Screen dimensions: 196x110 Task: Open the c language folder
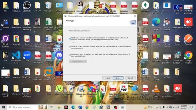click(x=16, y=90)
